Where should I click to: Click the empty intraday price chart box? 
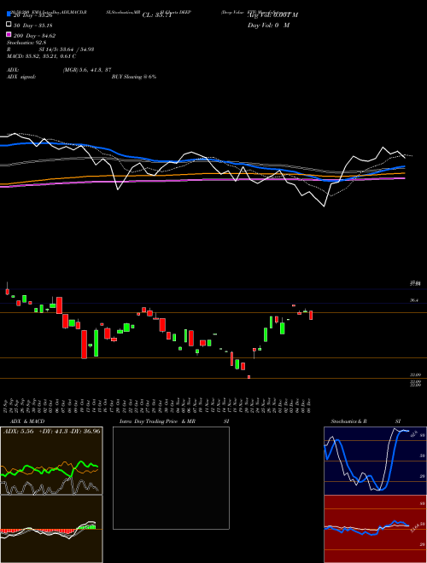point(171,478)
